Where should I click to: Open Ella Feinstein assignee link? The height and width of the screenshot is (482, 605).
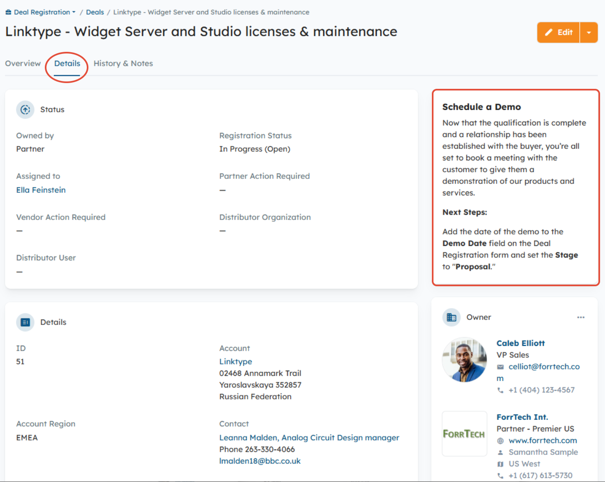point(41,190)
